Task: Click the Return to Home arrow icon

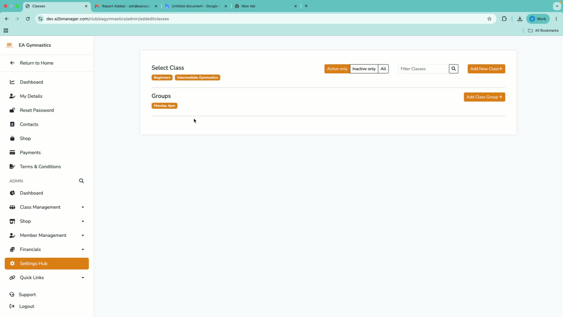Action: tap(12, 63)
